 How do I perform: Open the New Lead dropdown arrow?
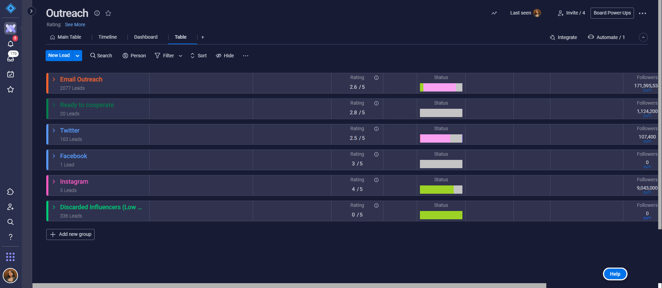pyautogui.click(x=77, y=56)
